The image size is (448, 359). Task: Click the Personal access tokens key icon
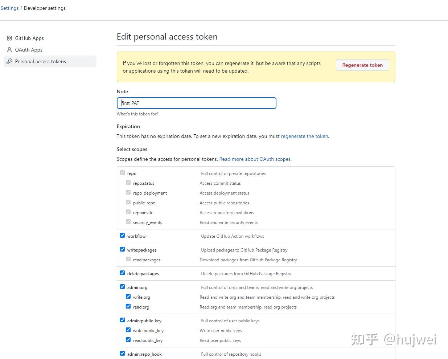click(x=9, y=61)
